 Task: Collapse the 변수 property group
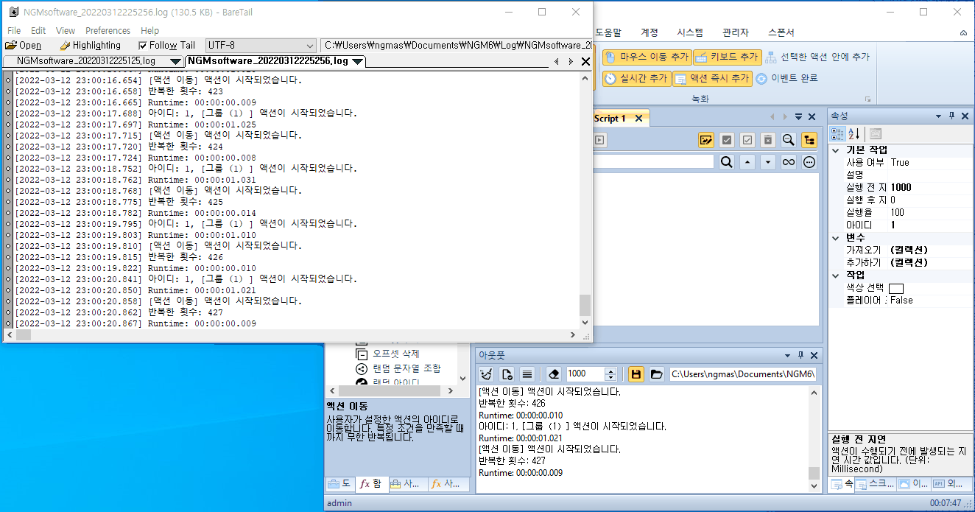pos(836,238)
